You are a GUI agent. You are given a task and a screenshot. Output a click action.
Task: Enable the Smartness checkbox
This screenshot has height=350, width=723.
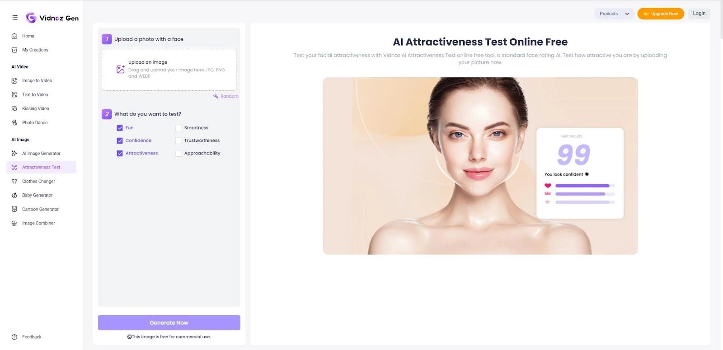(x=178, y=128)
